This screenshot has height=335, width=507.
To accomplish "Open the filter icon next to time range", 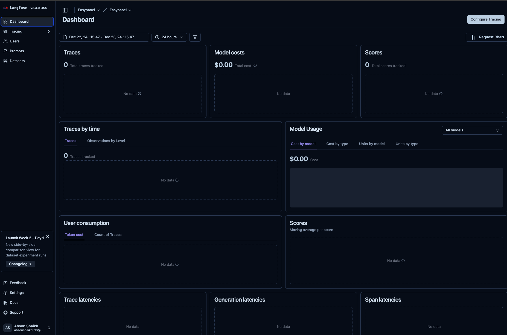I will 195,37.
